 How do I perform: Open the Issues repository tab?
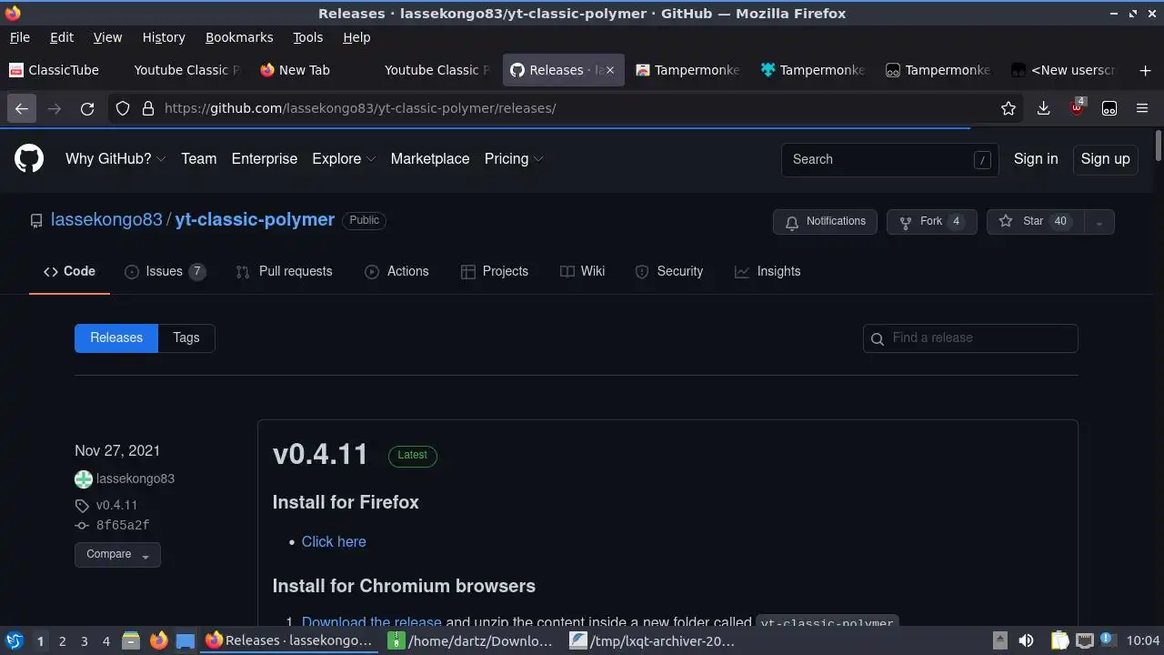165,272
